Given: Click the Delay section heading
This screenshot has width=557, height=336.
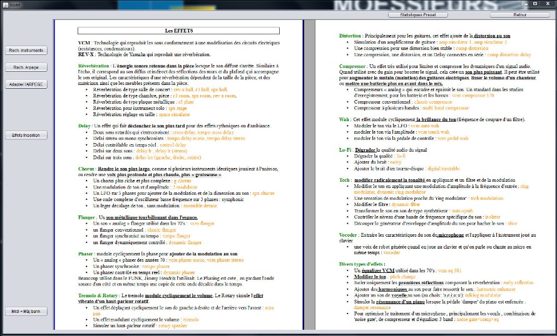Looking at the screenshot, I should click(x=84, y=126).
